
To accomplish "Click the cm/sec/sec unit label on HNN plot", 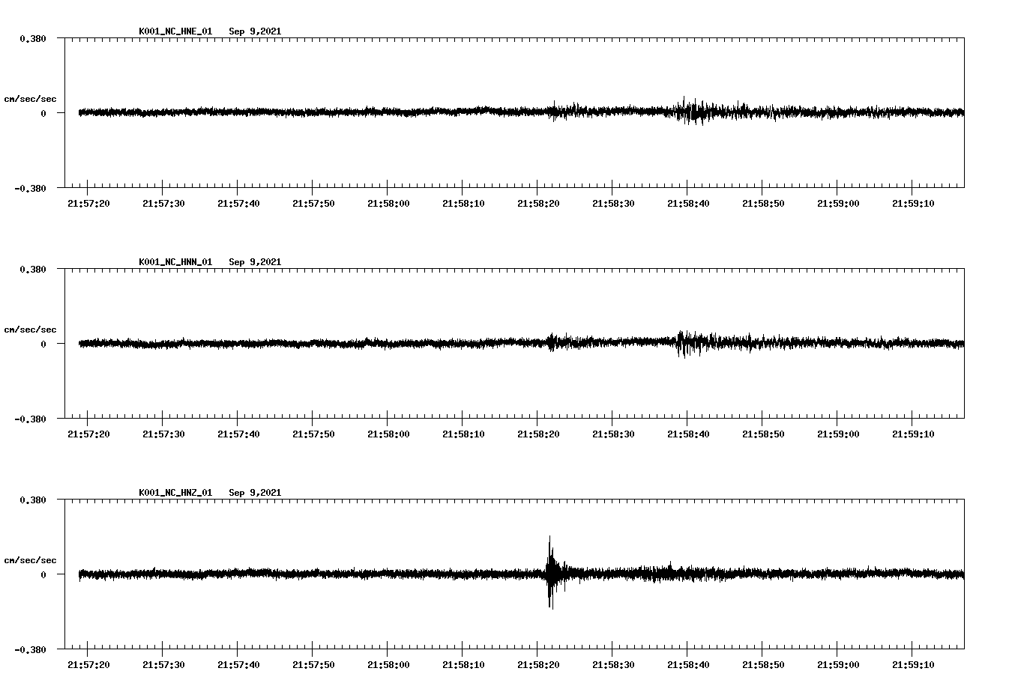I will [30, 330].
